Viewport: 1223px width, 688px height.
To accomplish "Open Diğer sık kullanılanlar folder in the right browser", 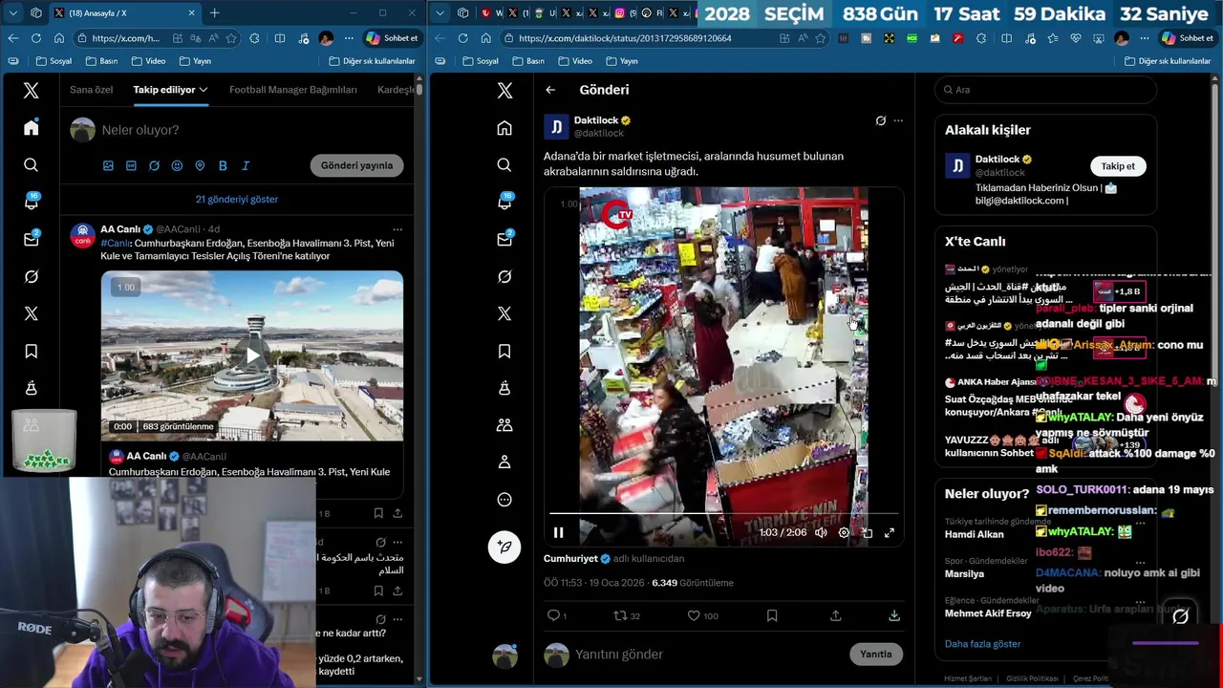I will [x=1168, y=61].
